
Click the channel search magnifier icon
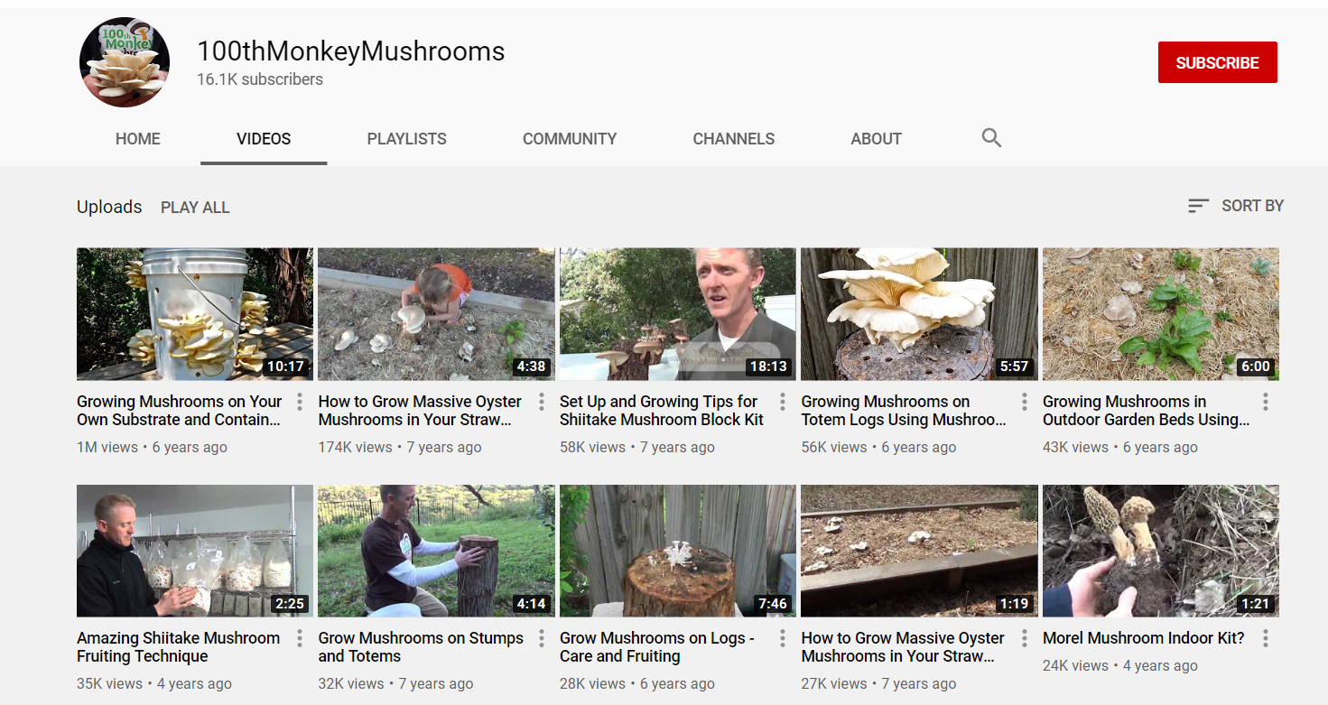point(991,138)
